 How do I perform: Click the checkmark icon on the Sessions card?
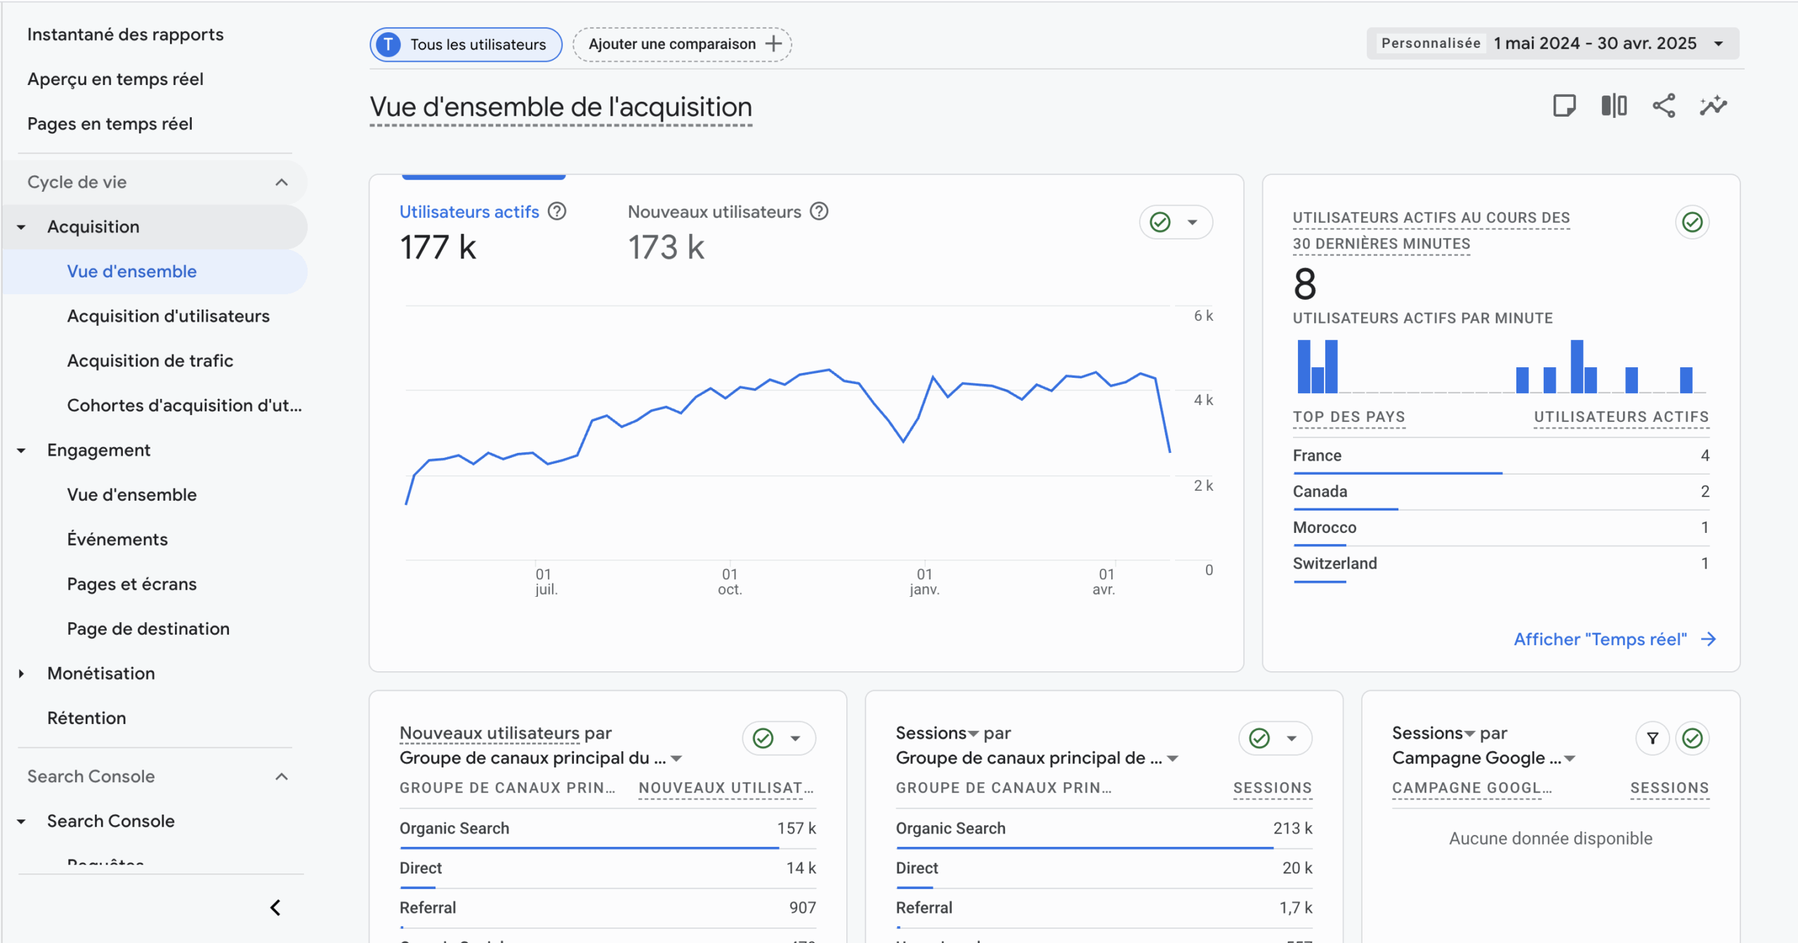1259,738
